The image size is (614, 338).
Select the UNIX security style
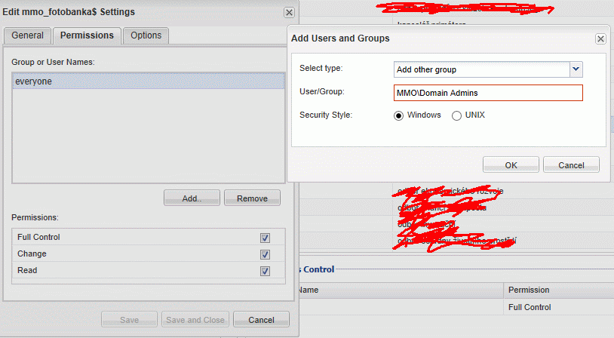pyautogui.click(x=456, y=115)
